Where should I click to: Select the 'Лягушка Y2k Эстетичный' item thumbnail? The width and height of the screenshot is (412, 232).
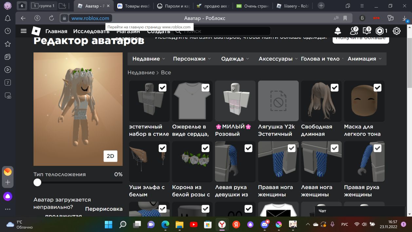(x=278, y=101)
